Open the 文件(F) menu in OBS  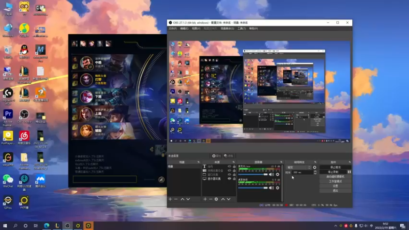point(172,29)
